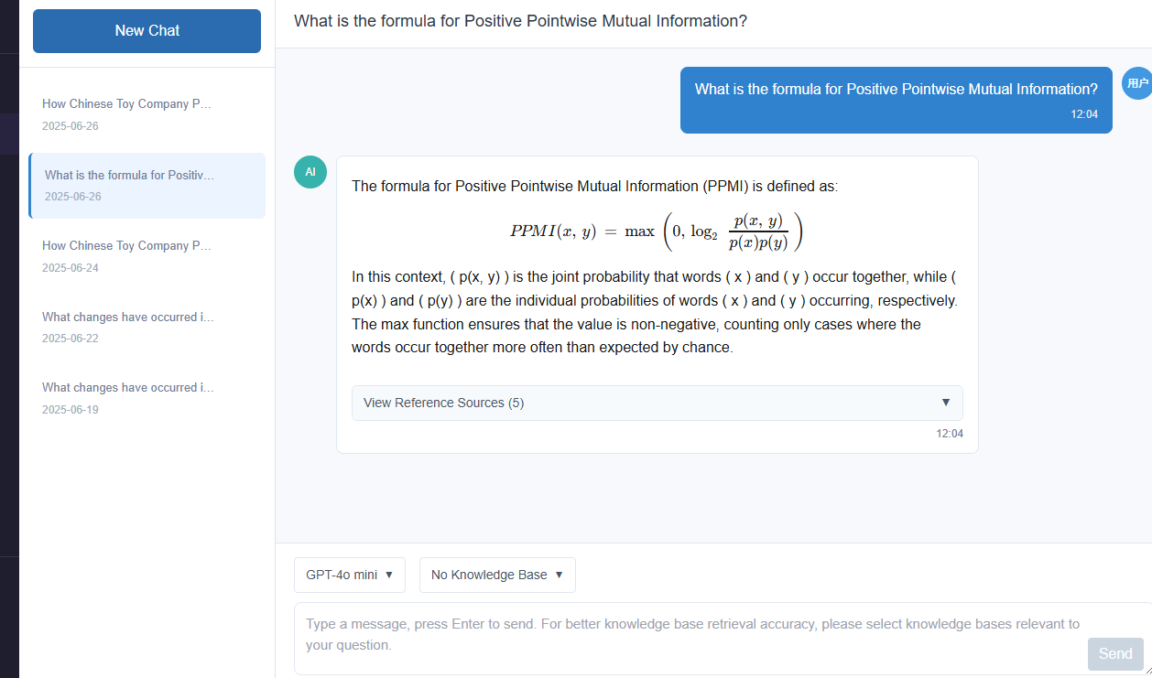Click View Reference Sources (5) label

coord(443,403)
